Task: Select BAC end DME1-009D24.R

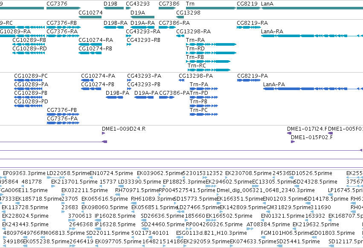Action: 124,129
